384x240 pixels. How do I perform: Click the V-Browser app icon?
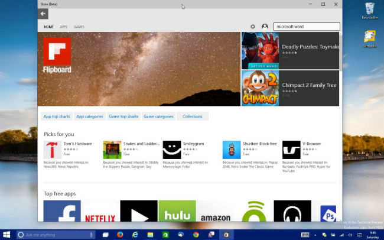pos(291,150)
